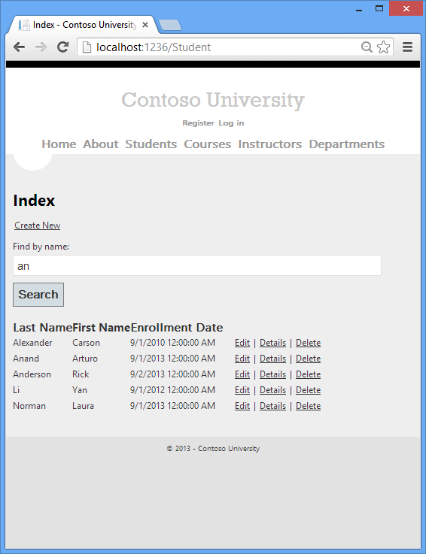This screenshot has width=426, height=554.
Task: Click the Log in link
Action: tap(231, 123)
